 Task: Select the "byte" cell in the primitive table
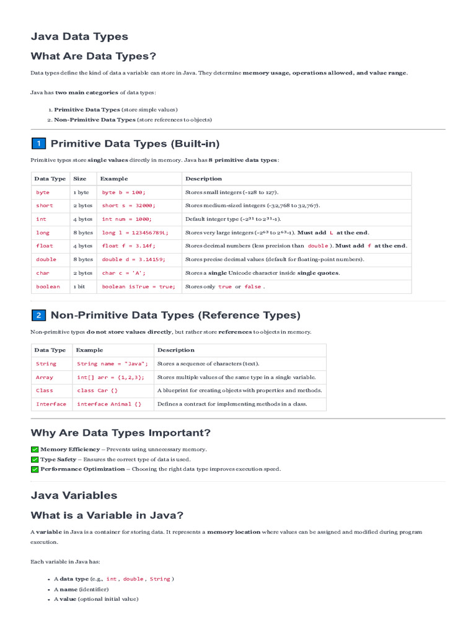click(x=43, y=192)
